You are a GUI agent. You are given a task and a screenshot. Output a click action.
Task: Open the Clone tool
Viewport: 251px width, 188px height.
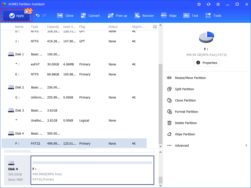[65, 16]
